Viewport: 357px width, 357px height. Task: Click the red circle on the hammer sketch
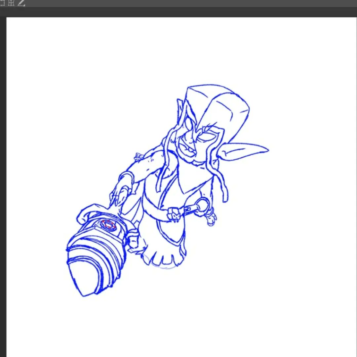tap(109, 224)
